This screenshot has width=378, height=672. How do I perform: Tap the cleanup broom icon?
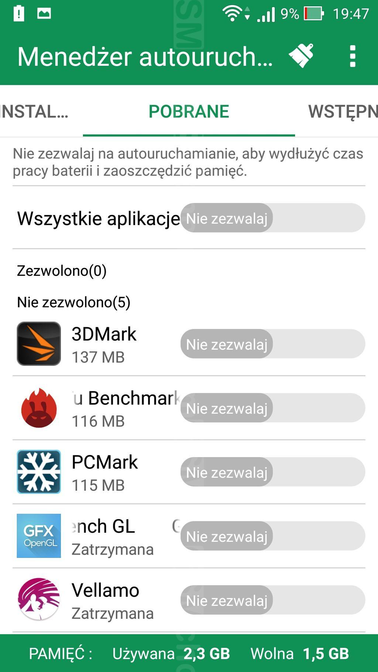pyautogui.click(x=301, y=56)
